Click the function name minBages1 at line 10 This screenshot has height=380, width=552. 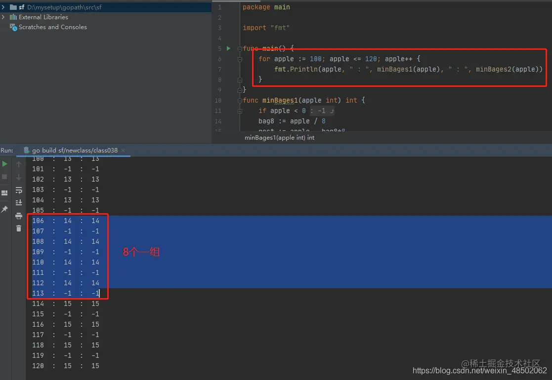click(280, 100)
